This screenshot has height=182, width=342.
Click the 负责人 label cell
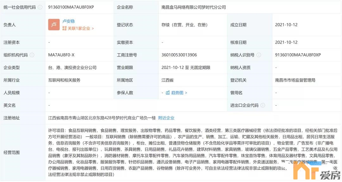click(23, 25)
